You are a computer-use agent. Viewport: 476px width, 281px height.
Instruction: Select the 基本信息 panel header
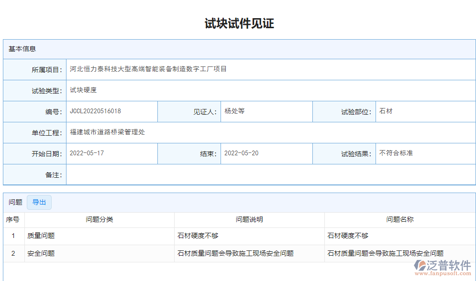coord(18,49)
